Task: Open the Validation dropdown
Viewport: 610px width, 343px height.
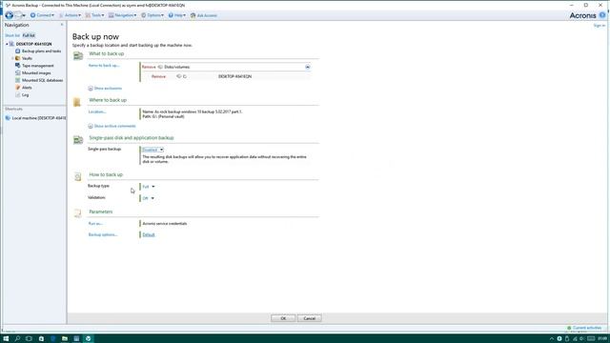Action: click(x=148, y=198)
